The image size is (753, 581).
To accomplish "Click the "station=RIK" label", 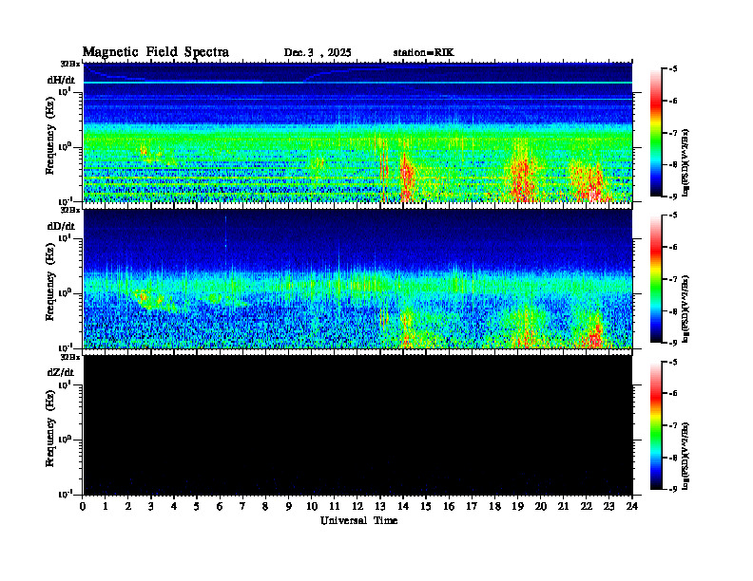I will click(423, 53).
